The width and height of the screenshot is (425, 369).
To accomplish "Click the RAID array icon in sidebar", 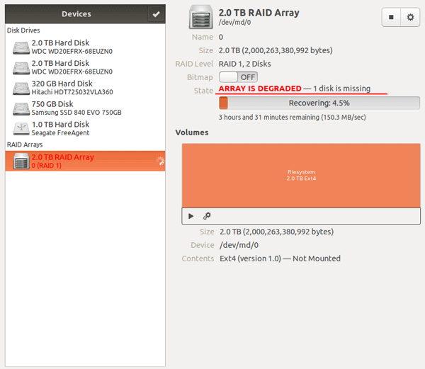I will [21, 161].
